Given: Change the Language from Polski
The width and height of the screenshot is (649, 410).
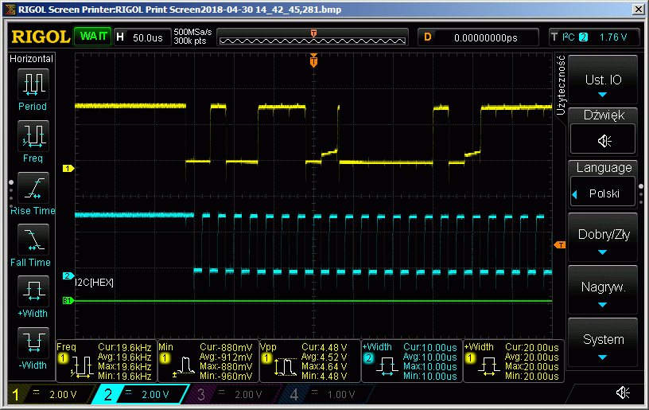Looking at the screenshot, I should [x=603, y=193].
